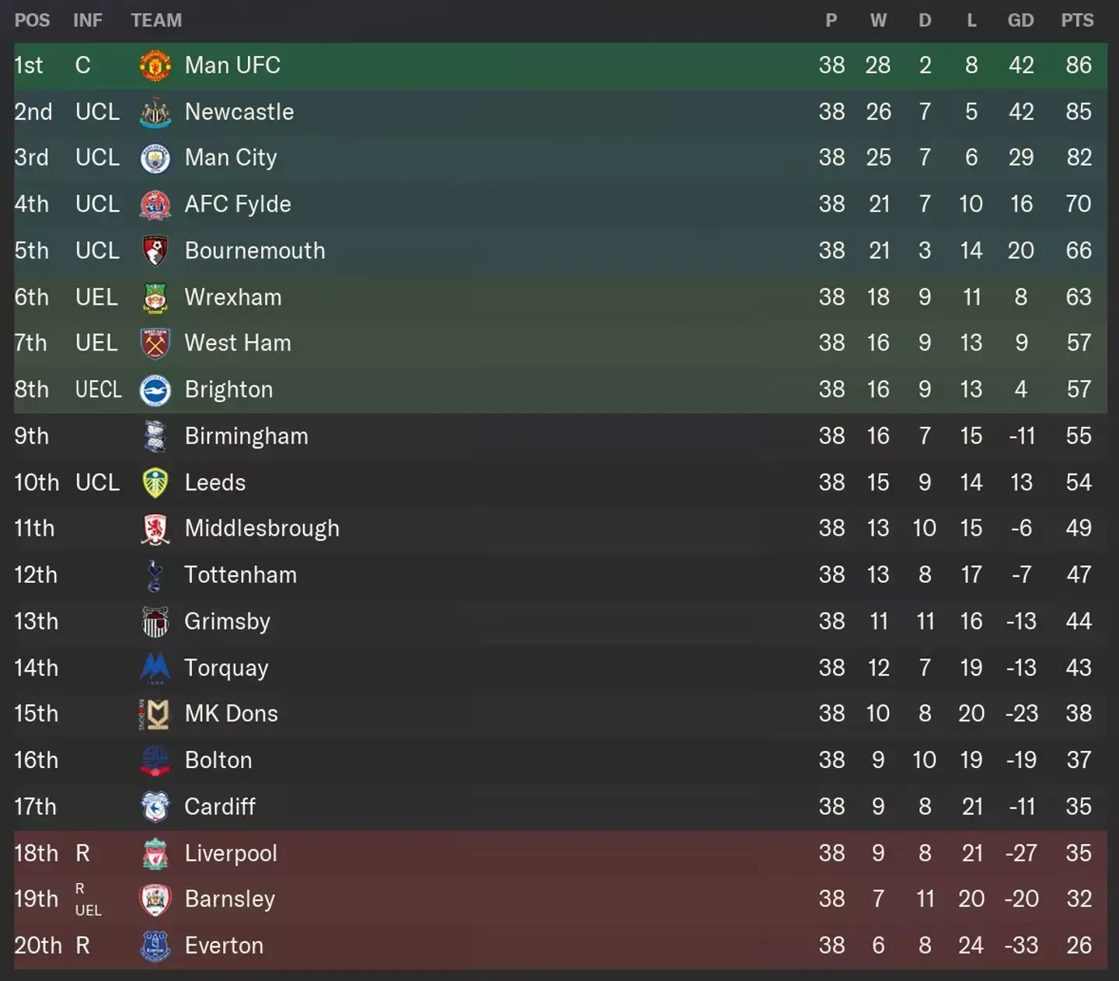The width and height of the screenshot is (1119, 981).
Task: Click the POS column header
Action: point(33,20)
